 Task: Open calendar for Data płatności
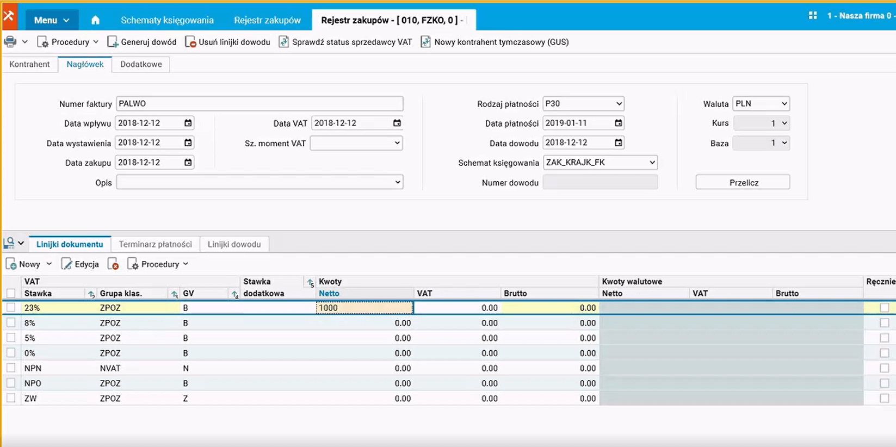pyautogui.click(x=618, y=123)
